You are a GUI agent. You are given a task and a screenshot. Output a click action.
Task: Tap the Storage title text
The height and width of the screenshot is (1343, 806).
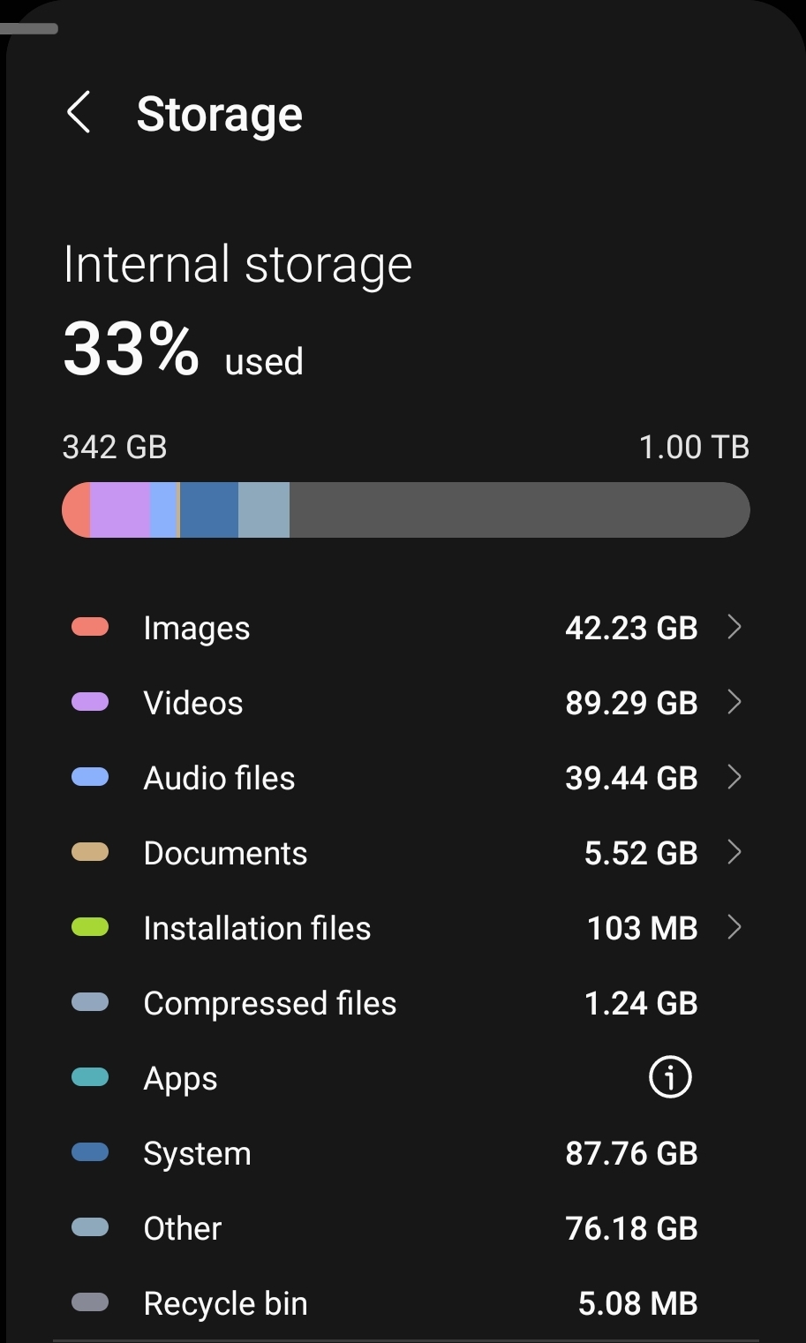(x=219, y=113)
